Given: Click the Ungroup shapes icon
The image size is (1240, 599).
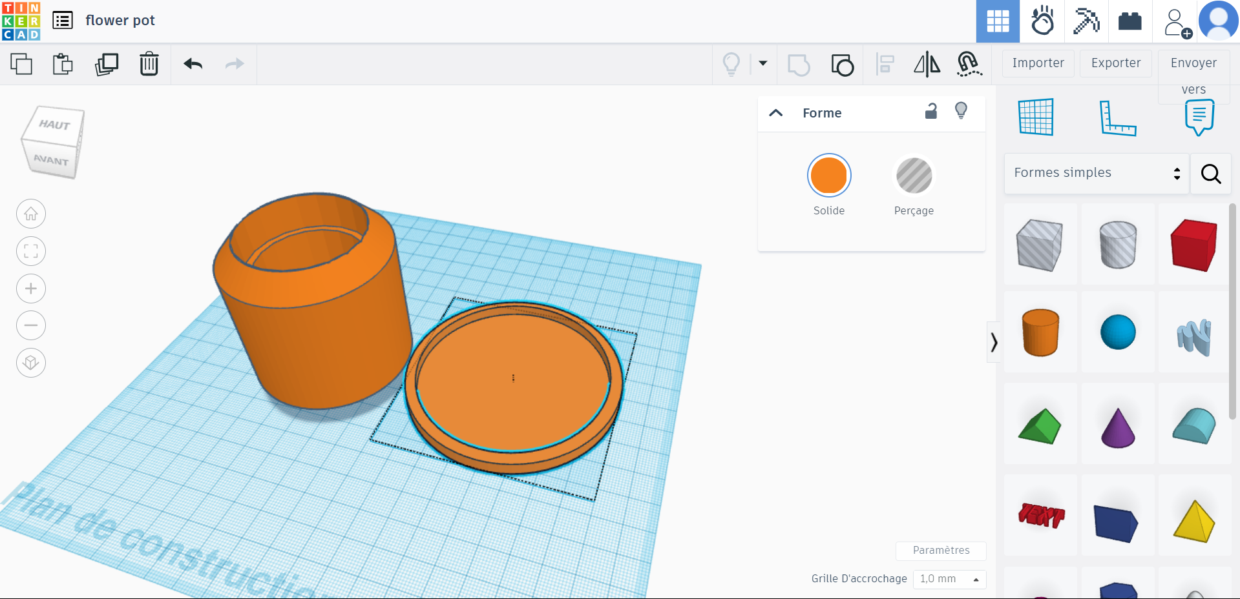Looking at the screenshot, I should (x=842, y=65).
